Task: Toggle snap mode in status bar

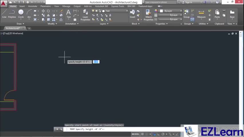Action: coord(147,134)
